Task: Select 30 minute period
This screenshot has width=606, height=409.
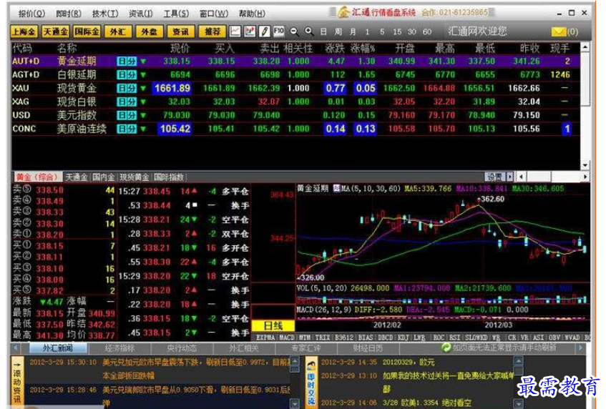Action: pos(412,31)
